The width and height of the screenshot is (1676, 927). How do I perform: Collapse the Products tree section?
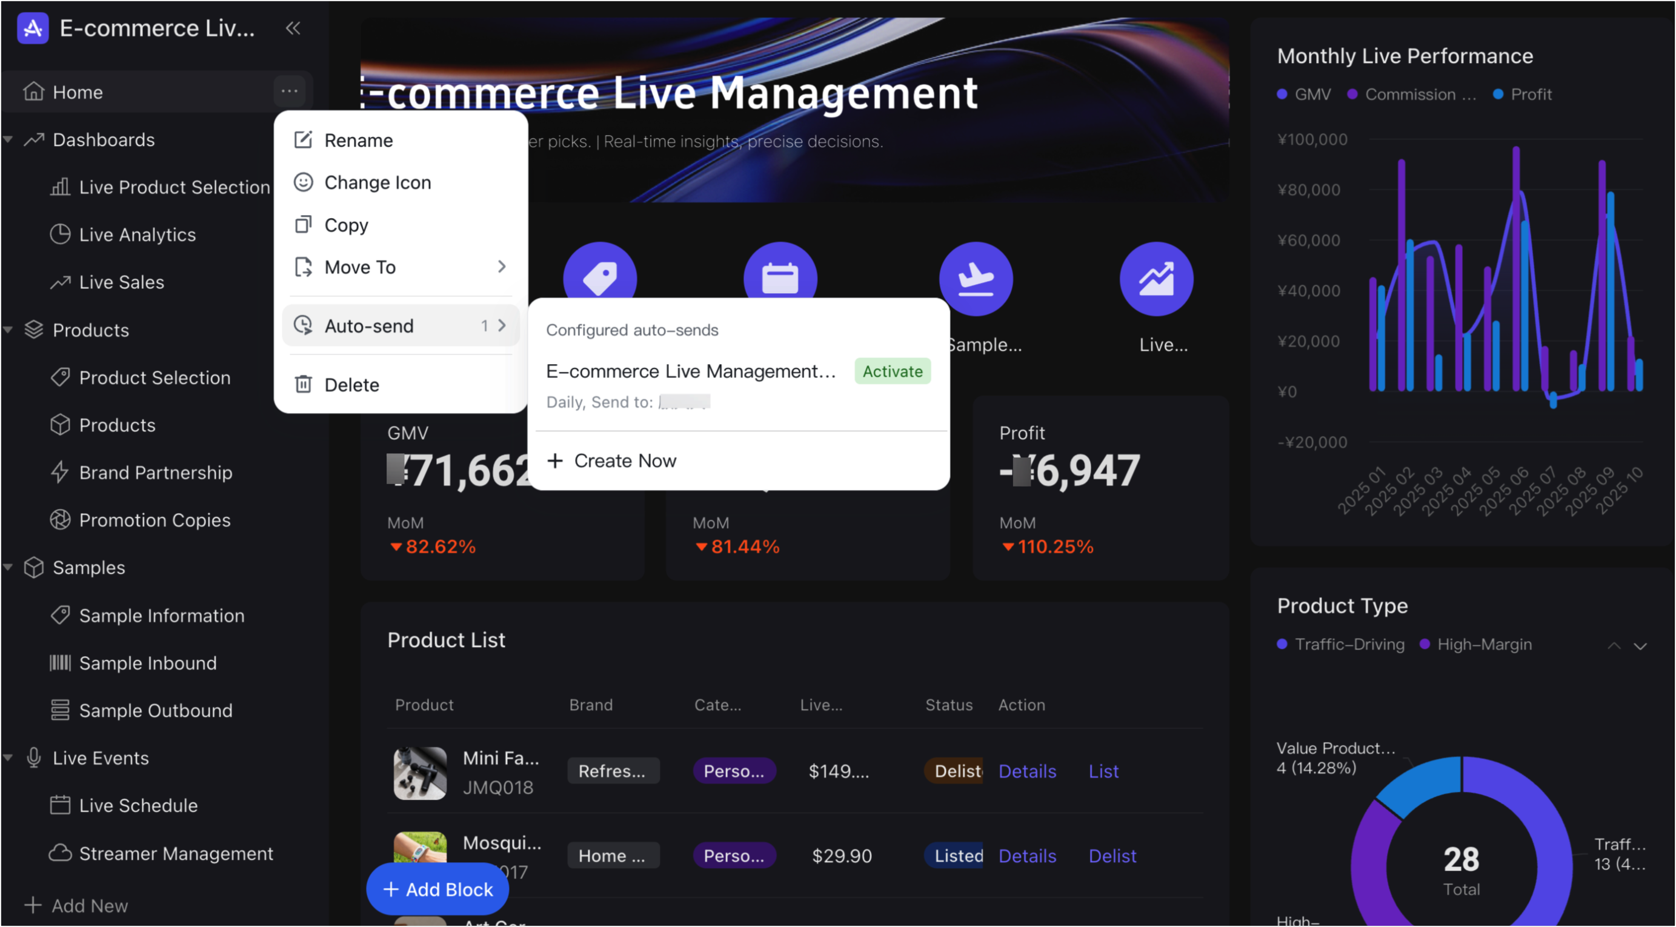click(x=9, y=330)
